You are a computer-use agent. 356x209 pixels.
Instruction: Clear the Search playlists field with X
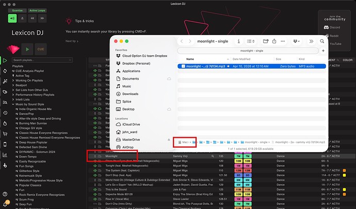pos(70,60)
